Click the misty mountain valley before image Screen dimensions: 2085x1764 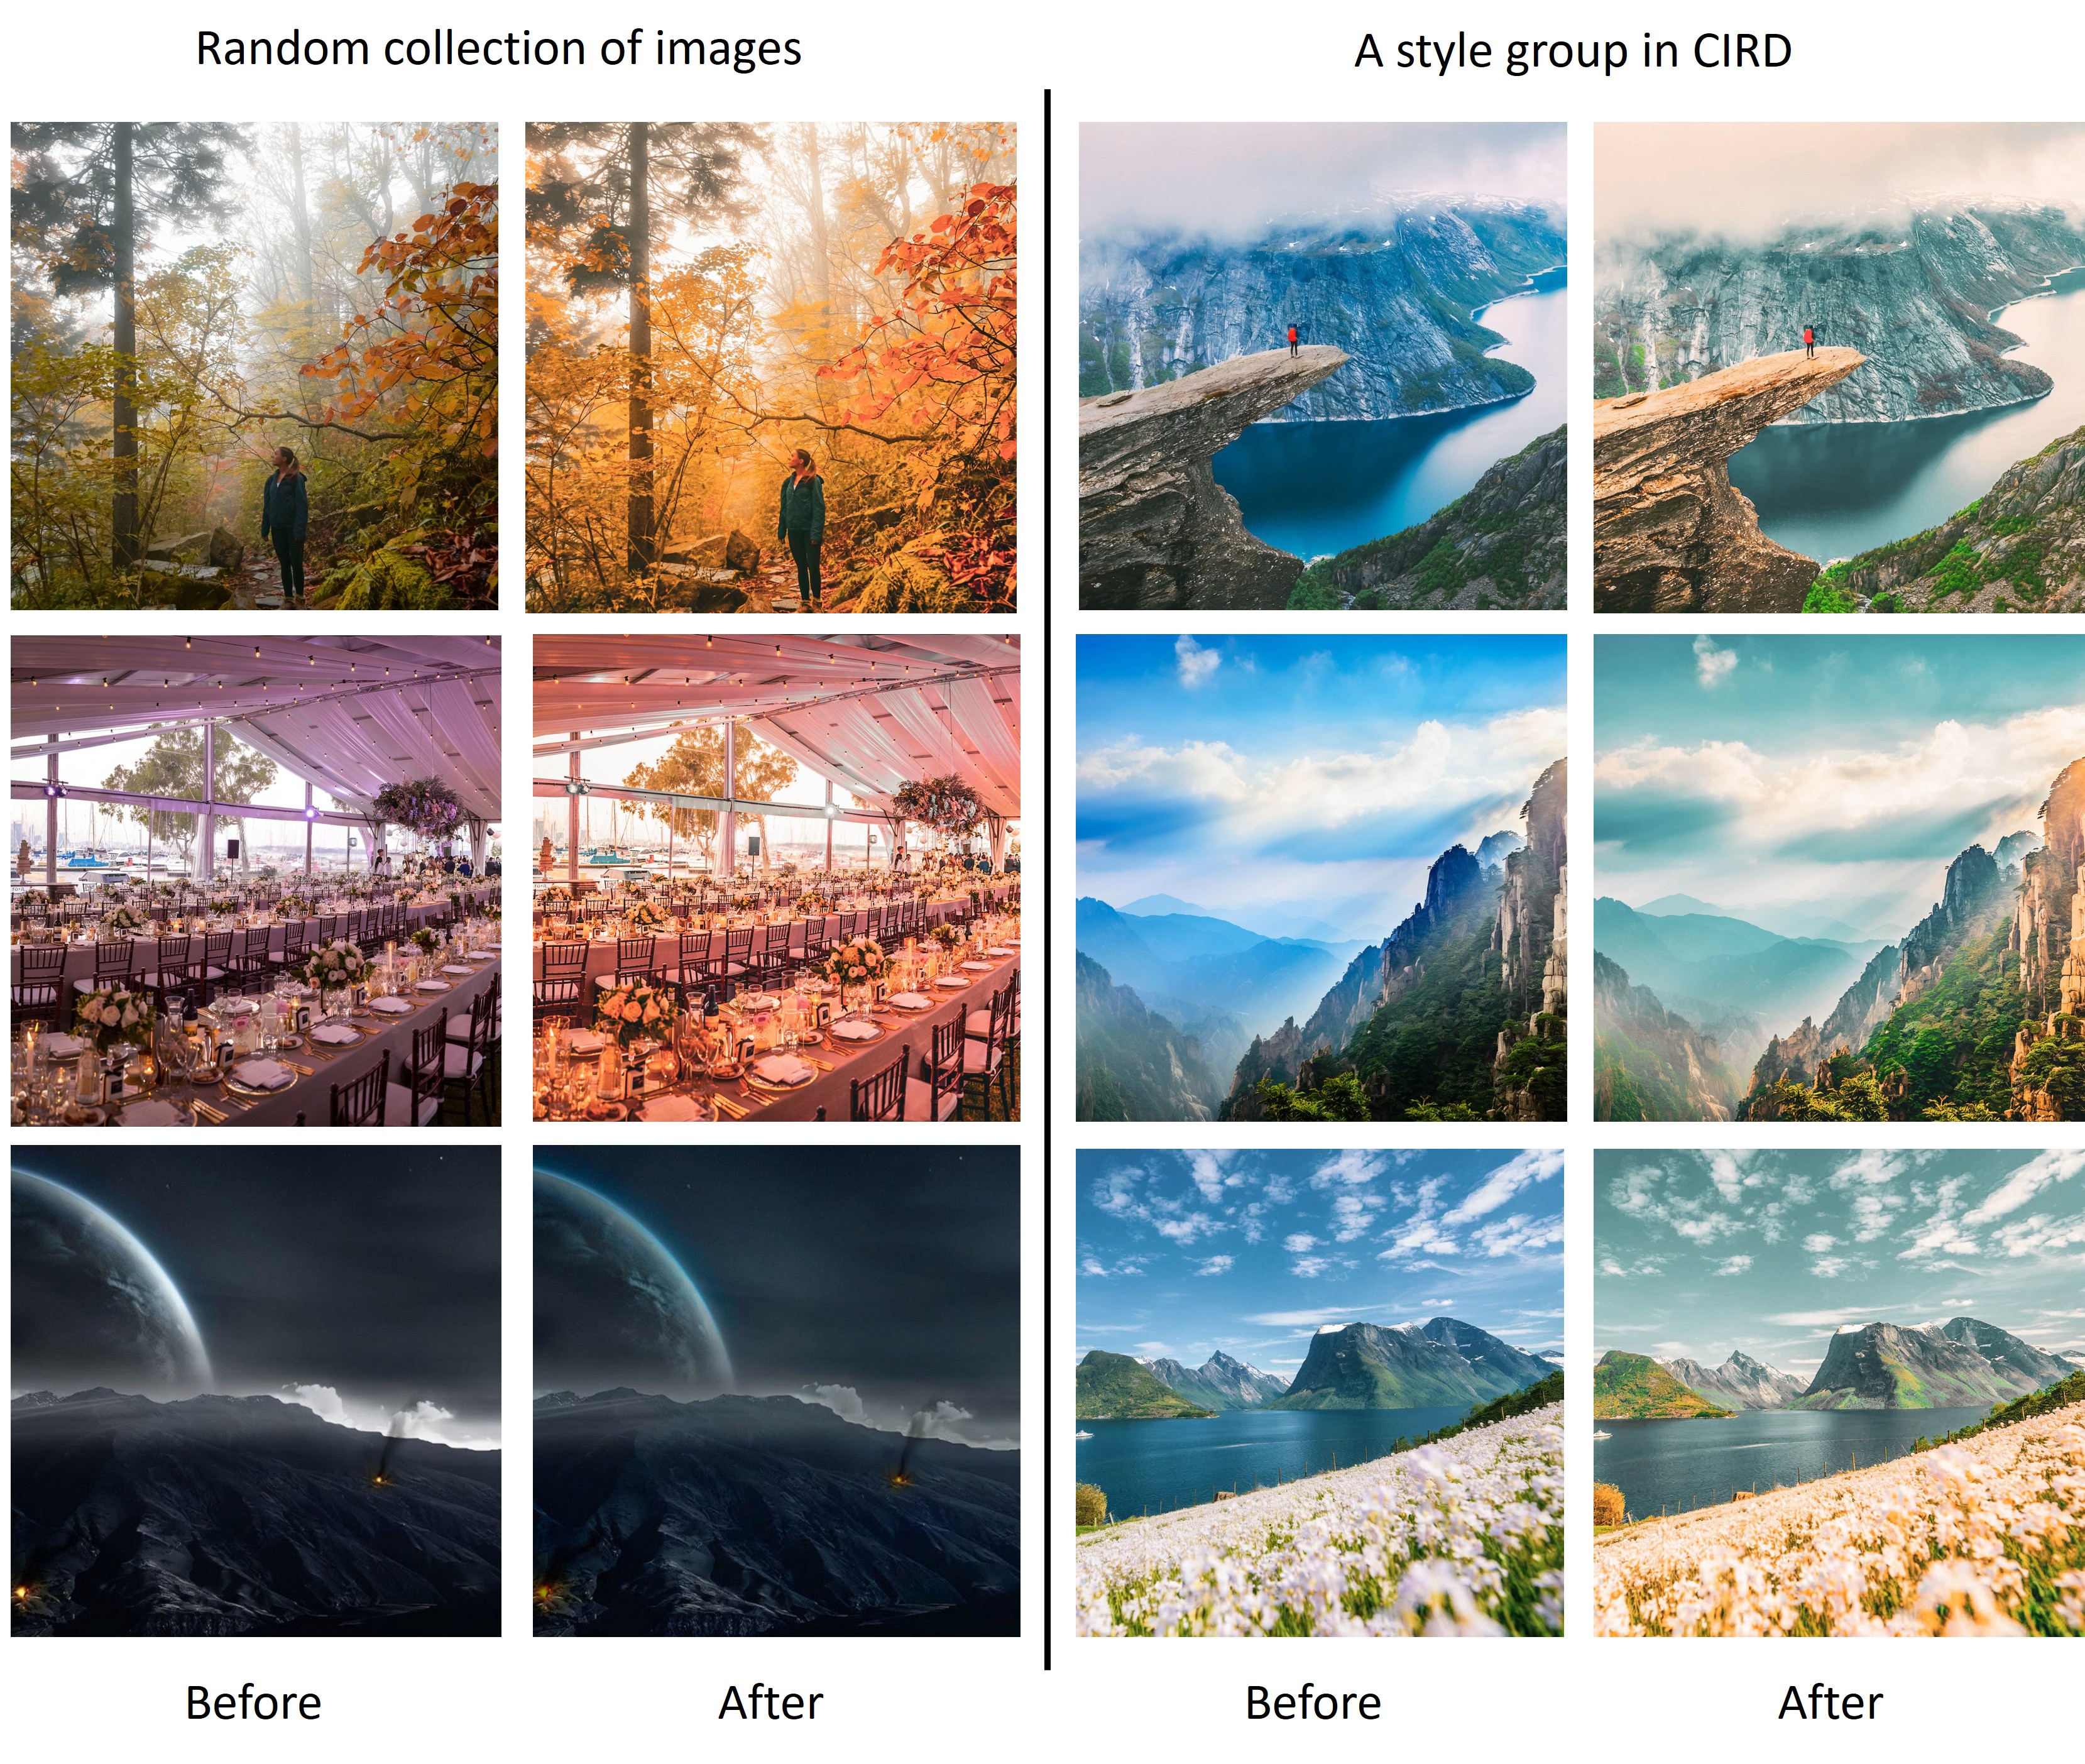1321,878
